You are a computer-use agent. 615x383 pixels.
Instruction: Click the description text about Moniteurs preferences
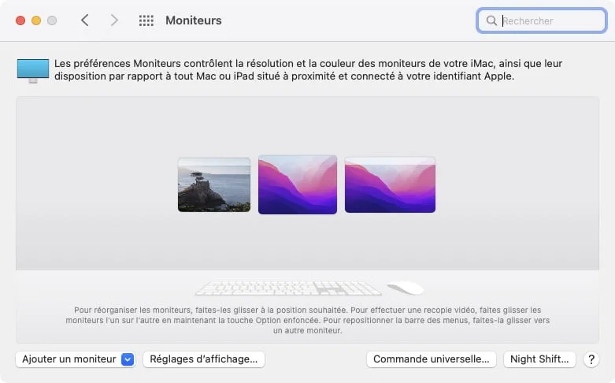click(x=308, y=70)
